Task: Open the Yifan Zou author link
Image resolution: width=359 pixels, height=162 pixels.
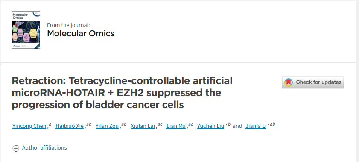Action: coord(107,126)
